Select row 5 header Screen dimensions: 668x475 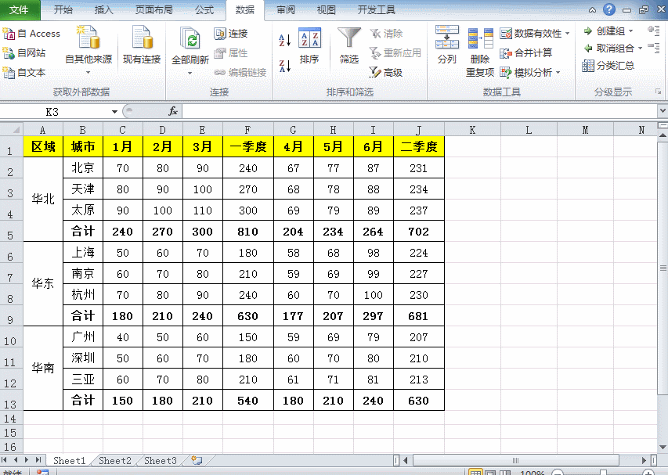(11, 231)
